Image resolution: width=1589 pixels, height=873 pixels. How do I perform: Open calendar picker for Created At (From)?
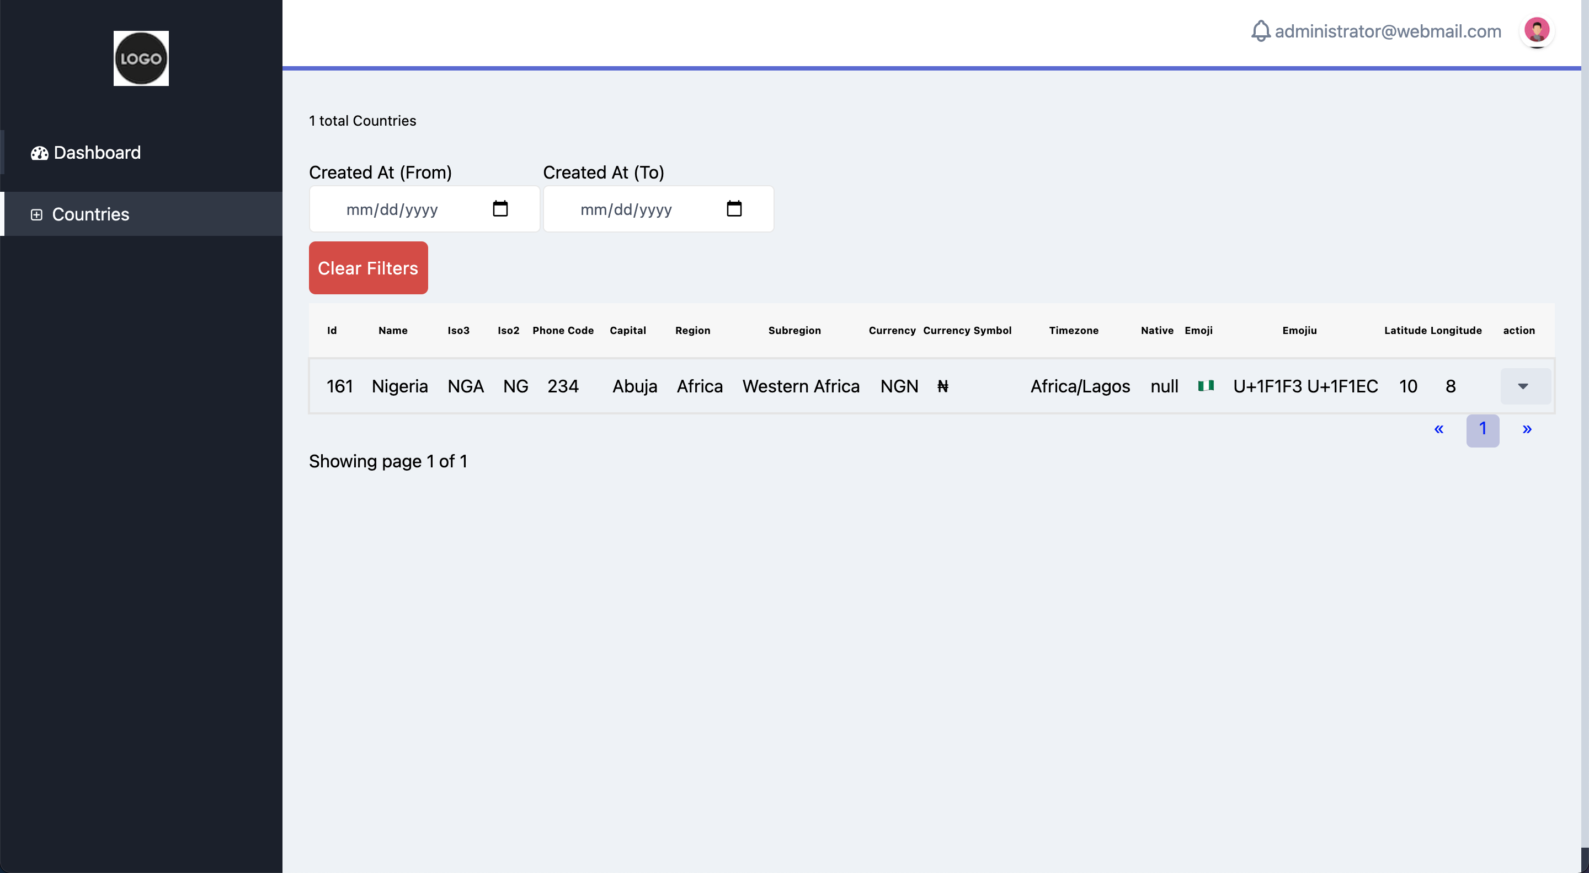pos(500,209)
